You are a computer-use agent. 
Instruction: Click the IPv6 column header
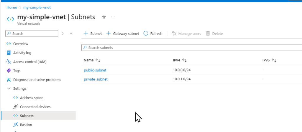(x=266, y=60)
